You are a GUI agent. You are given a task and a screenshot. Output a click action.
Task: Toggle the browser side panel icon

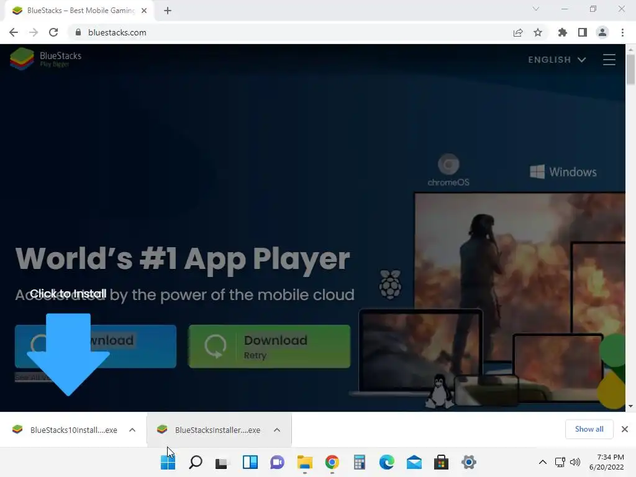[583, 32]
